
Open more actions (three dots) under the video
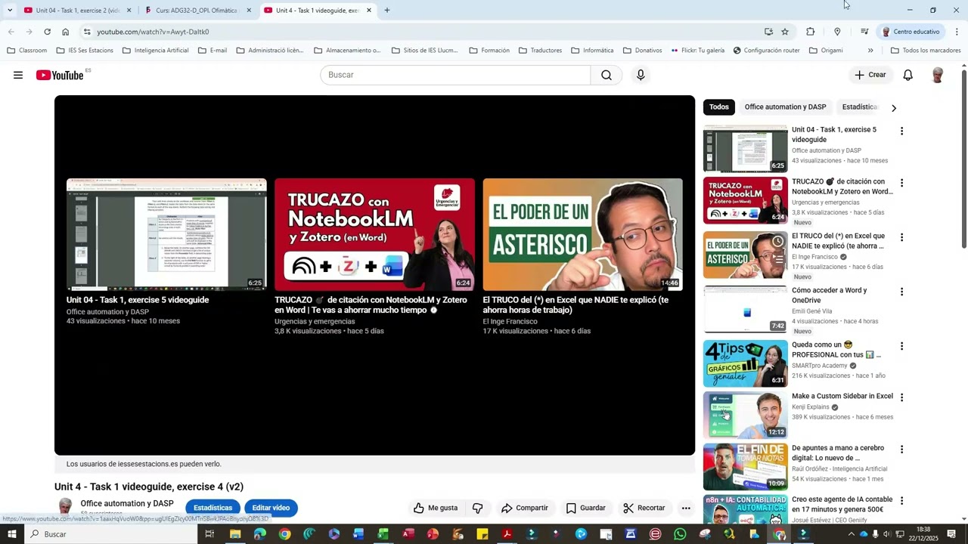click(x=686, y=508)
